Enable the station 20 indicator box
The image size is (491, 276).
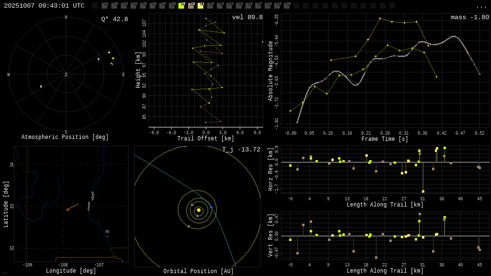click(x=287, y=6)
